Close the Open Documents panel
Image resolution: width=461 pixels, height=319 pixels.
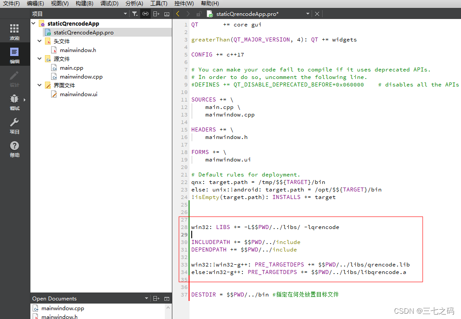[167, 298]
